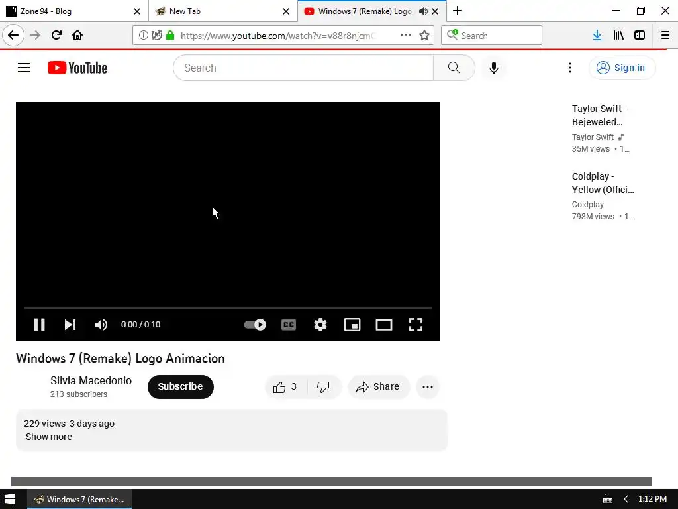
Task: Open a new browser tab
Action: point(458,11)
